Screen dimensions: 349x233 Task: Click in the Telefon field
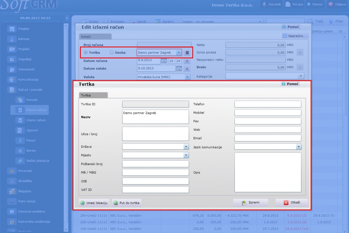click(x=268, y=104)
